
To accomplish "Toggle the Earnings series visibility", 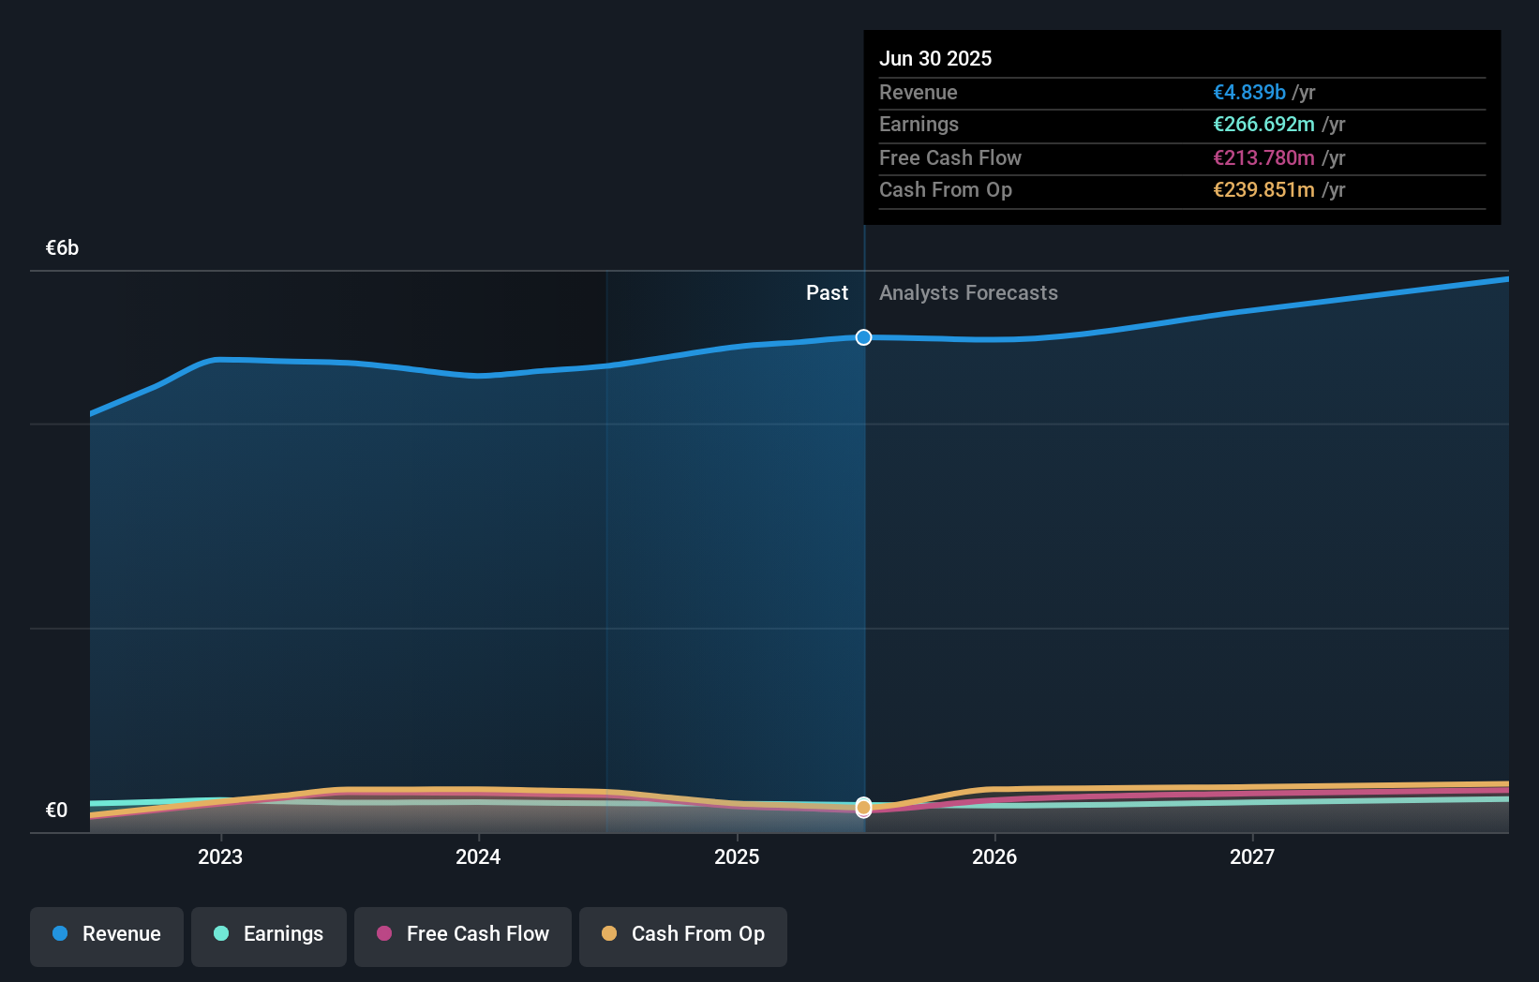I will 269,935.
